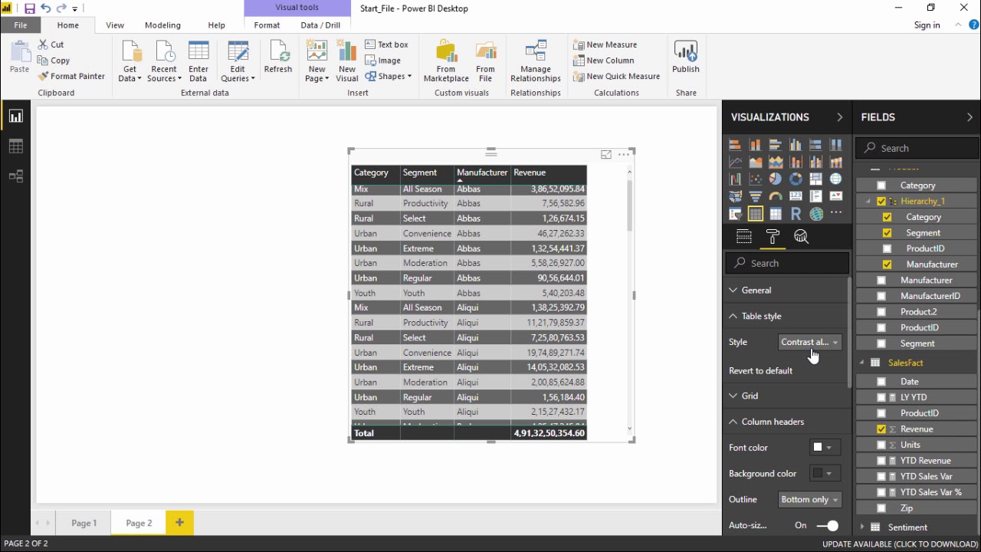
Task: Select the stacked bar chart visual
Action: [735, 144]
